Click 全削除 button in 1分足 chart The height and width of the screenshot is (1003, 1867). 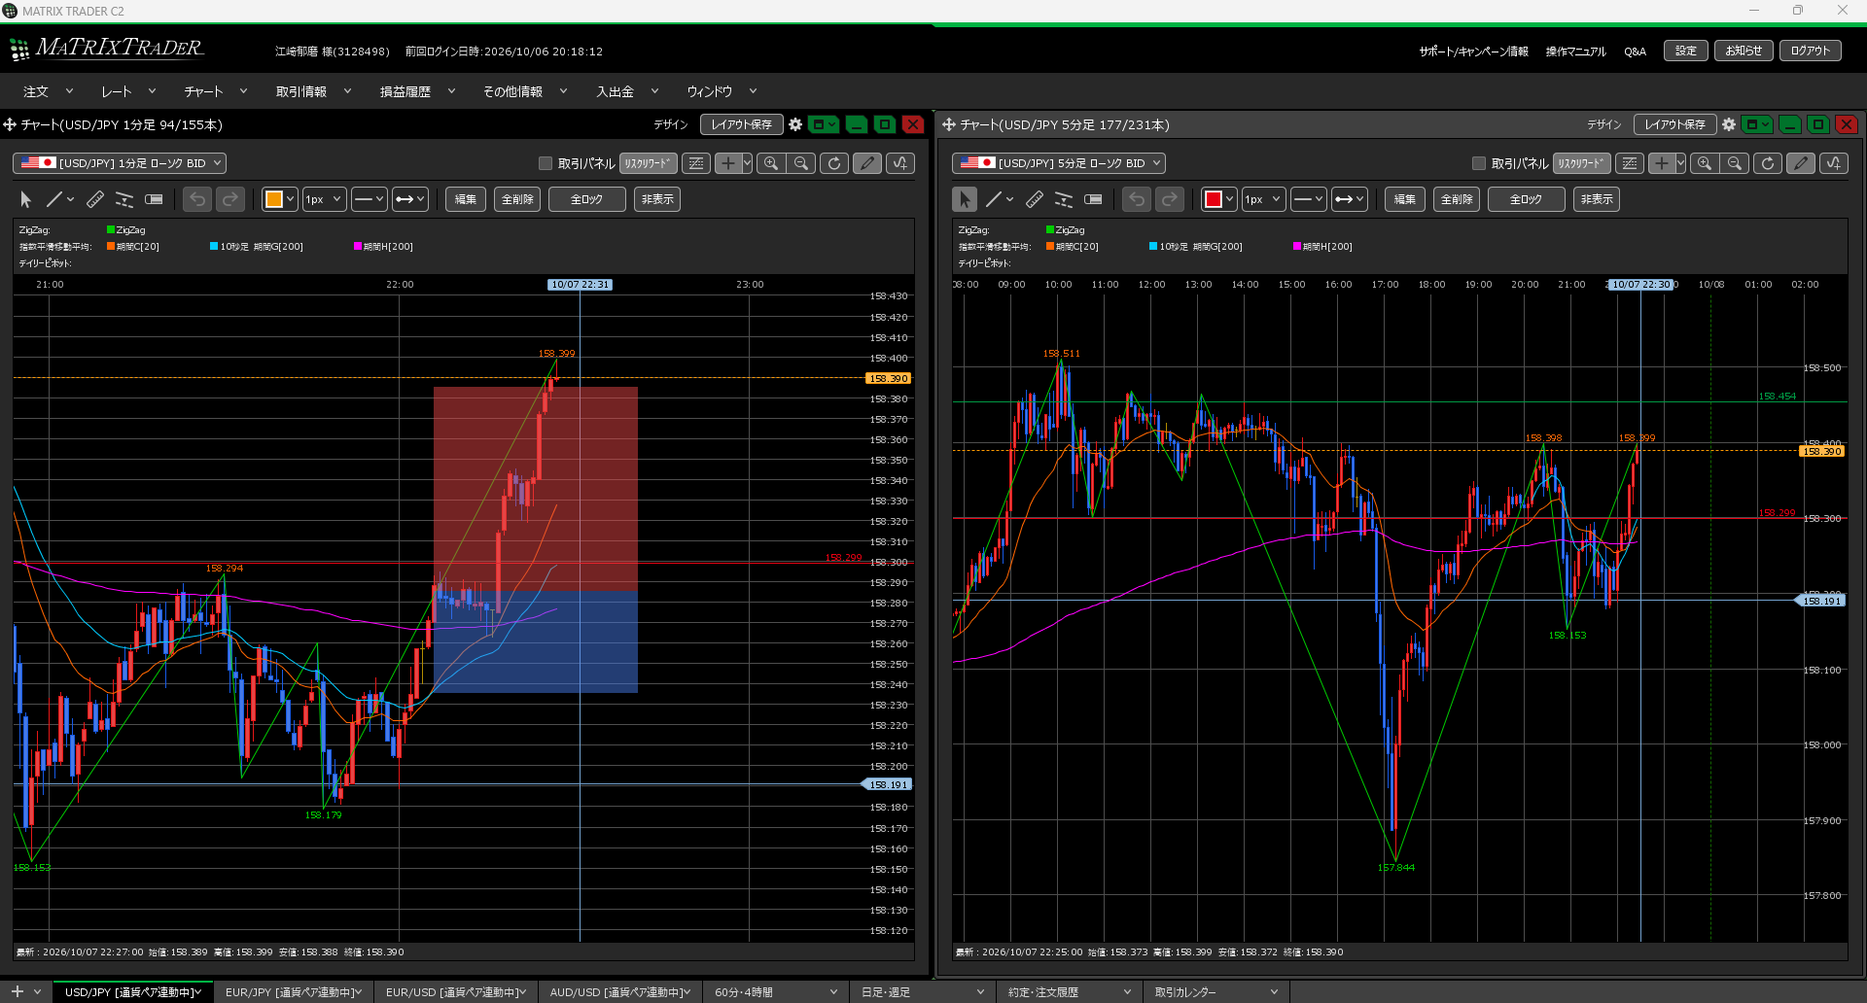pos(517,199)
